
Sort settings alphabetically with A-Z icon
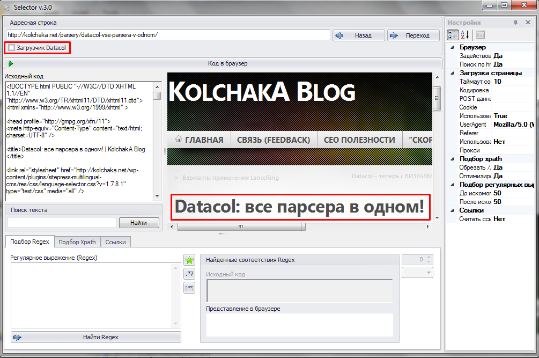pyautogui.click(x=465, y=35)
